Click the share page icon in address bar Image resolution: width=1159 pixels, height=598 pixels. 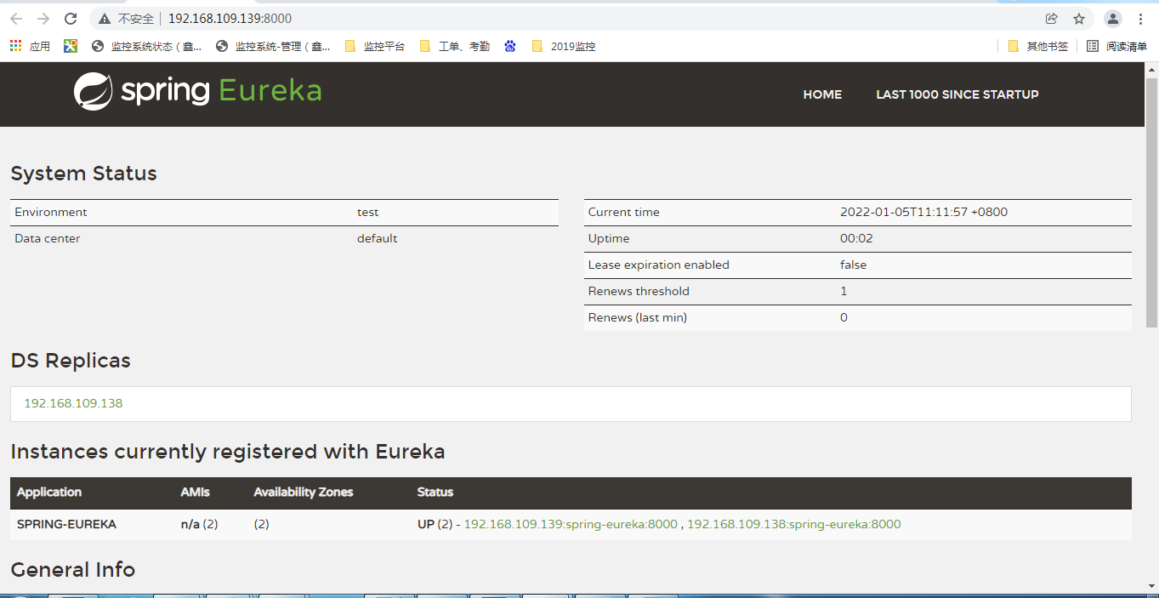[1052, 19]
